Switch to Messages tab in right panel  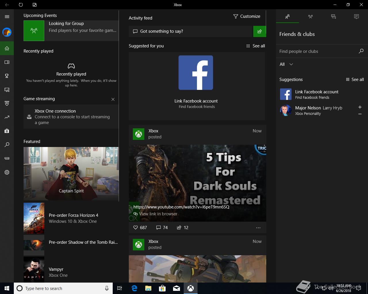coord(333,17)
